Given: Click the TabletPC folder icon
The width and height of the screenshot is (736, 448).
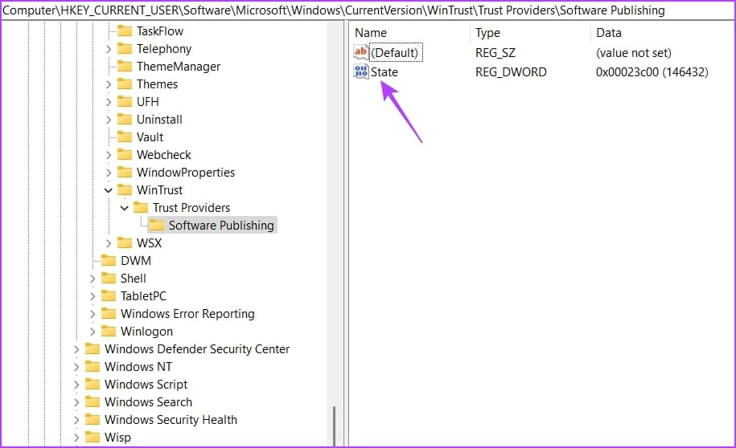Looking at the screenshot, I should pyautogui.click(x=109, y=295).
